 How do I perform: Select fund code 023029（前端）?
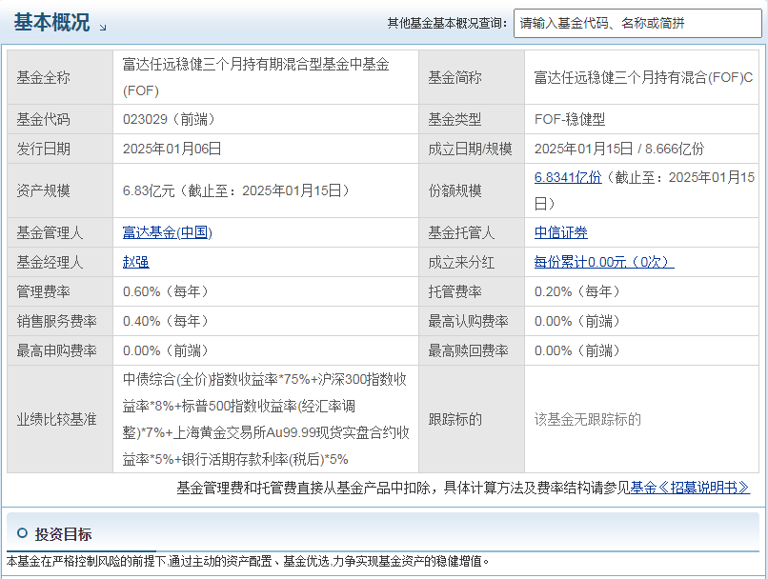[x=169, y=119]
